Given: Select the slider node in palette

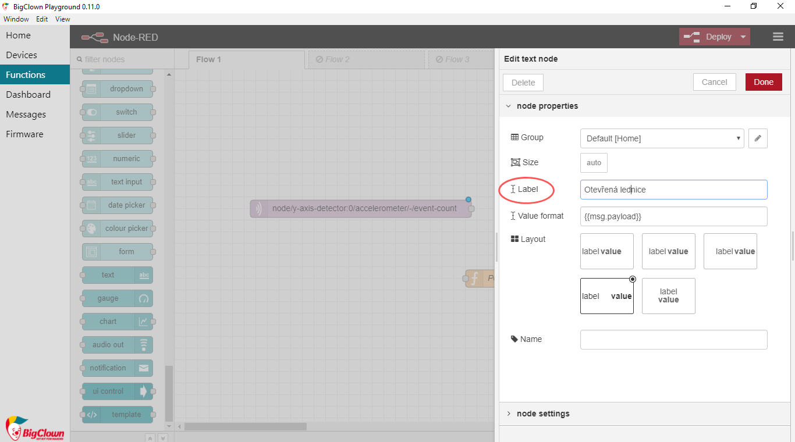Looking at the screenshot, I should coord(118,136).
